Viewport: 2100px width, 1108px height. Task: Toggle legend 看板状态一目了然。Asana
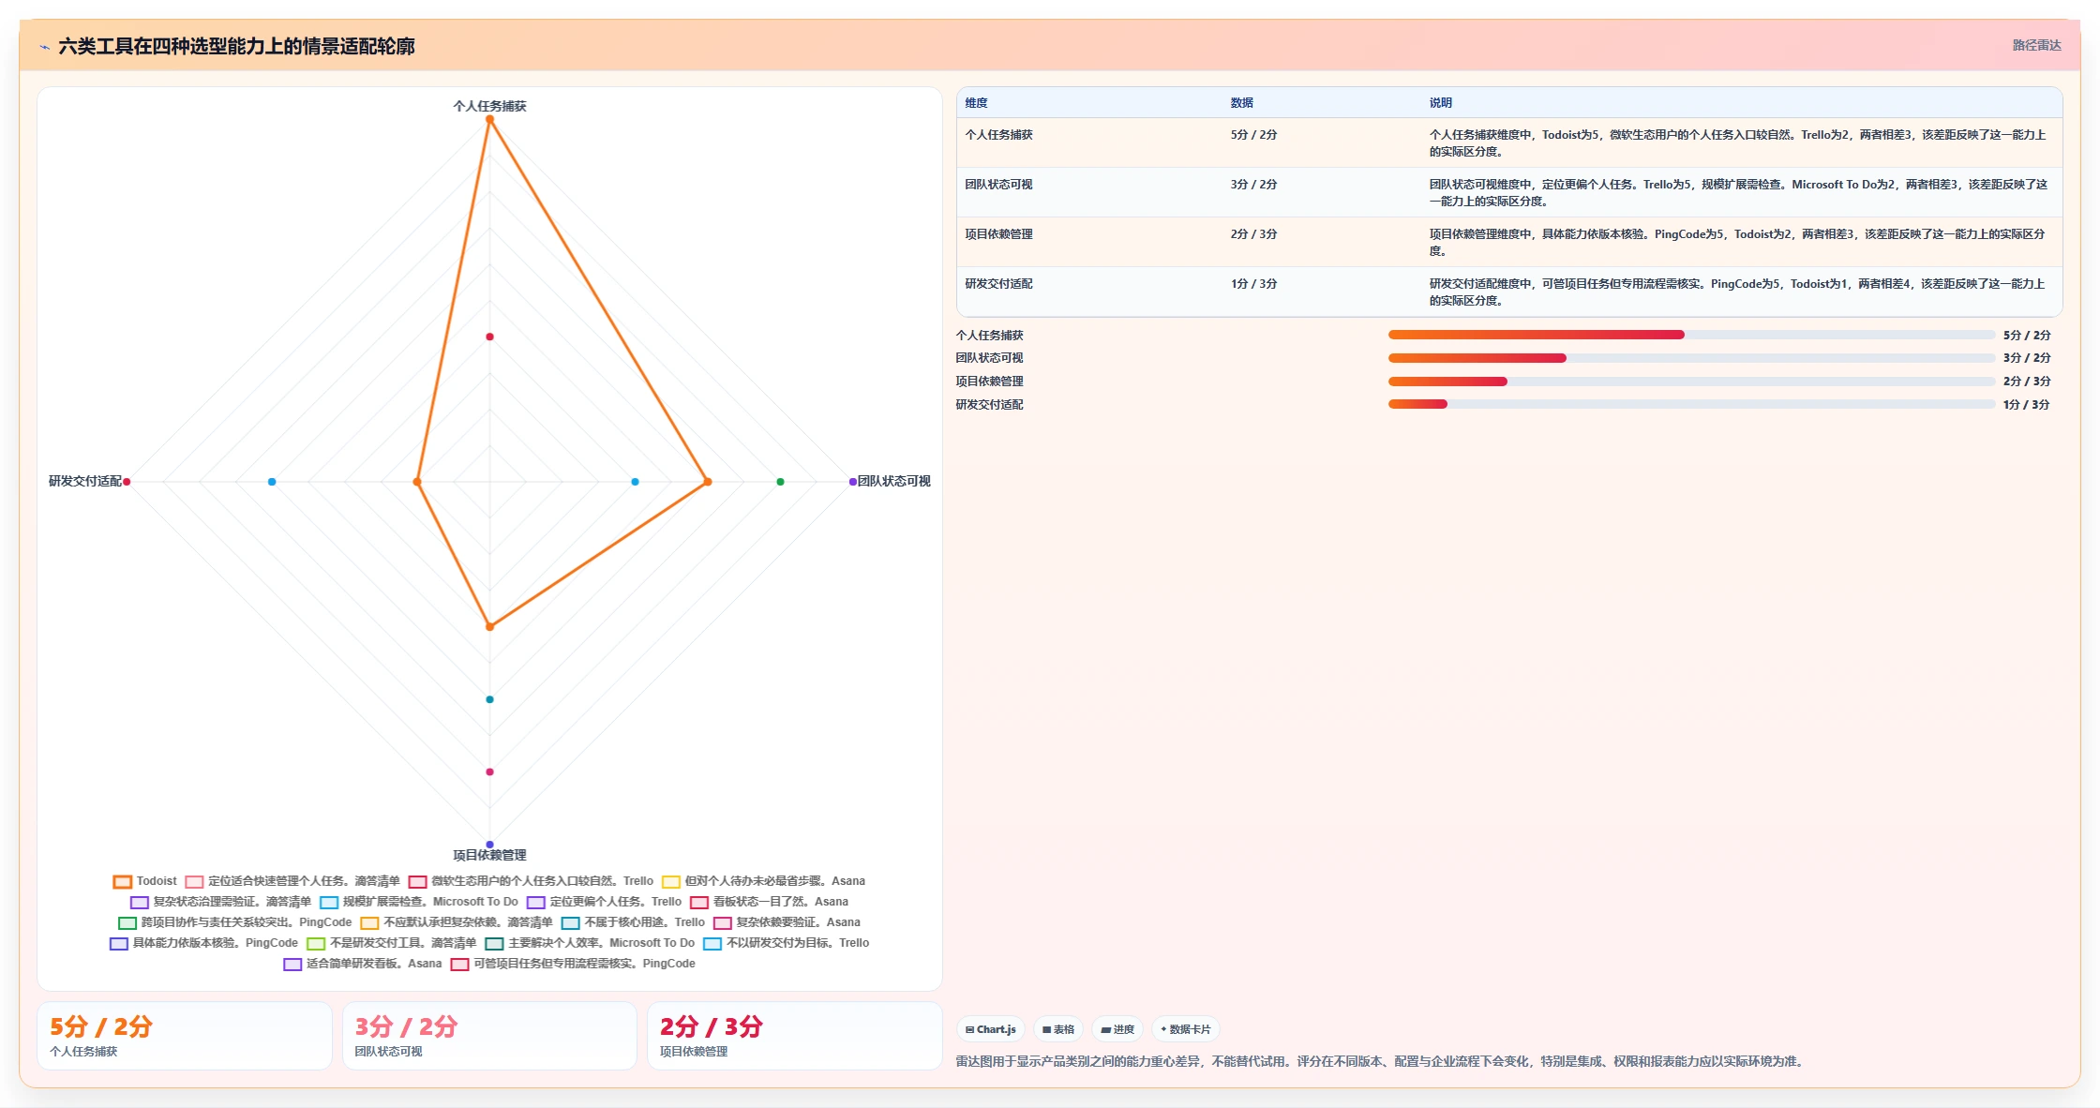point(770,902)
